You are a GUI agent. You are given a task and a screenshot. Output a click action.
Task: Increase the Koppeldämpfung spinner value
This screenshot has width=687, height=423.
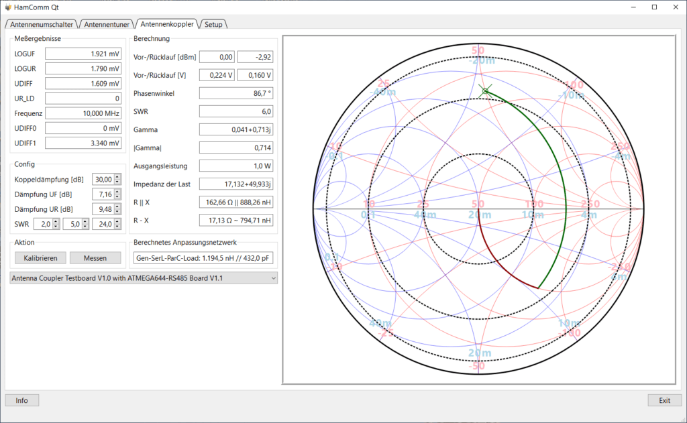(x=117, y=177)
